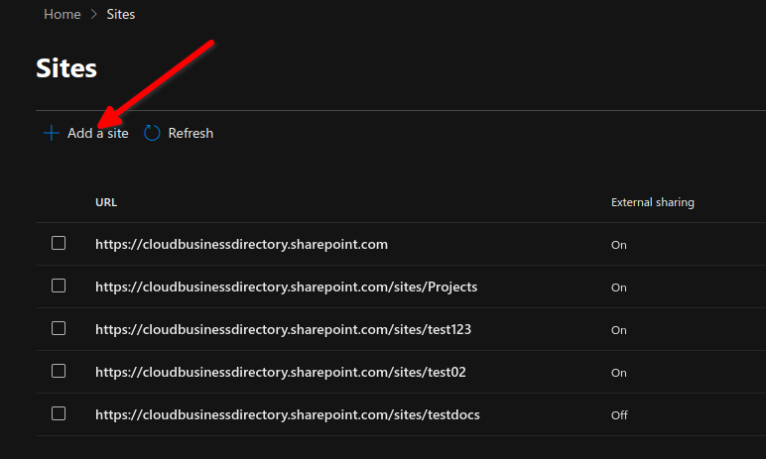
Task: Check the box for sites/test123
Action: (x=59, y=328)
